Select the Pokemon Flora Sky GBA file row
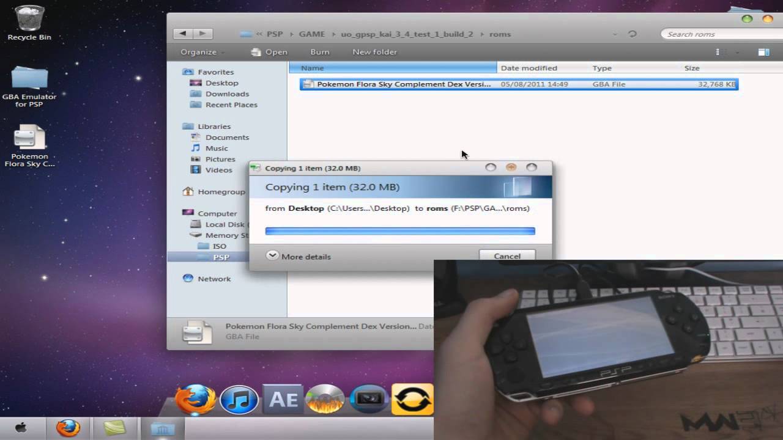783x440 pixels. pyautogui.click(x=519, y=84)
